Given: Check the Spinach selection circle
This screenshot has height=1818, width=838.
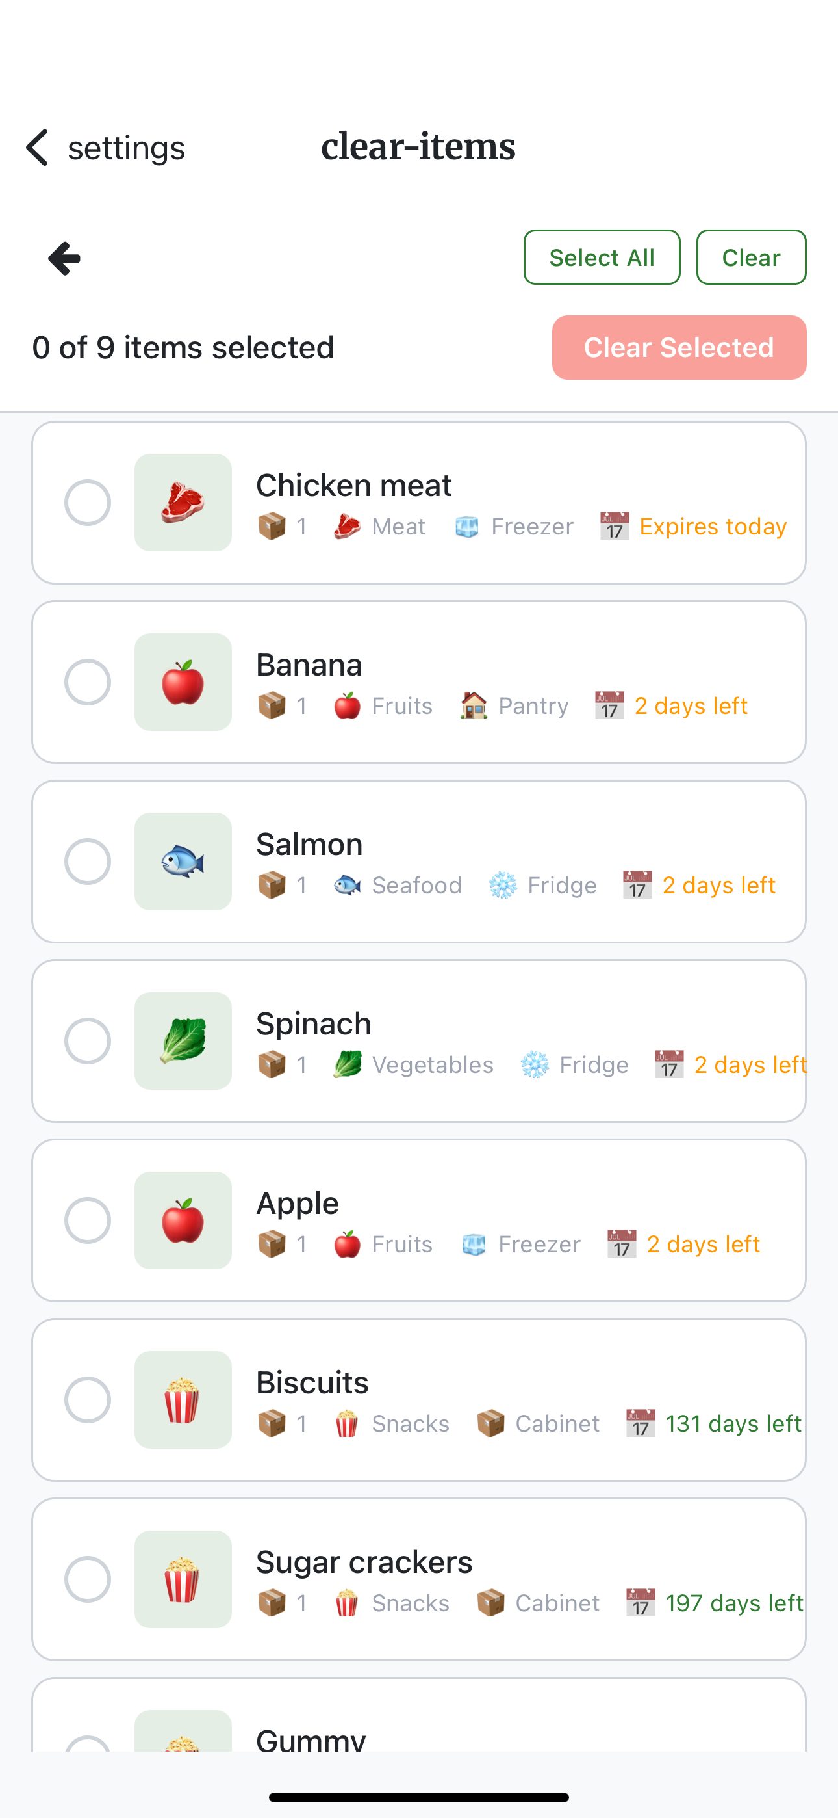Looking at the screenshot, I should coord(88,1041).
